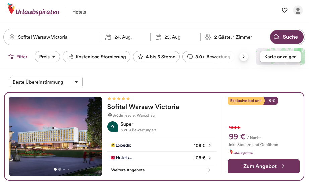The image size is (309, 184).
Task: Expand Weitere Angebote row
Action: [162, 170]
